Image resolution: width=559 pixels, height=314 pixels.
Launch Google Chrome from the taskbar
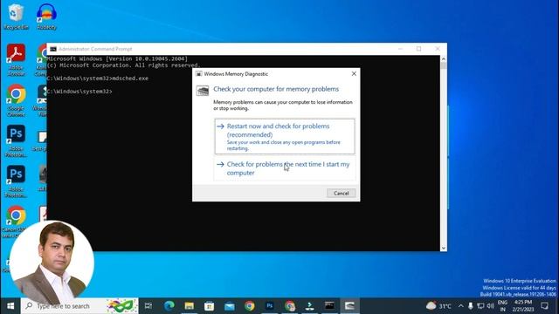[x=250, y=306]
